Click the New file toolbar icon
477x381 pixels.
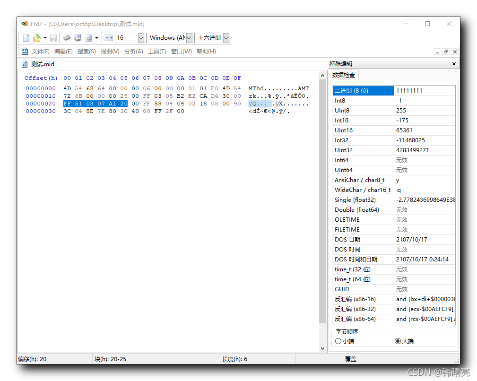[x=26, y=38]
